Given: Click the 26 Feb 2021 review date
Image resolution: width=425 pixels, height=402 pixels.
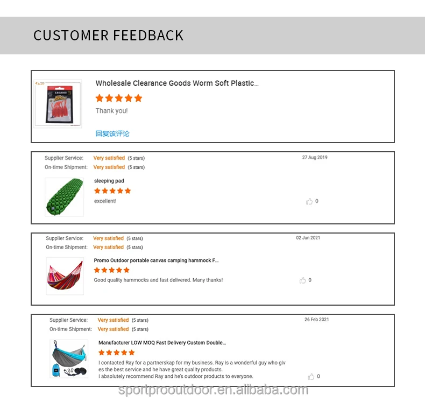Looking at the screenshot, I should pyautogui.click(x=316, y=320).
